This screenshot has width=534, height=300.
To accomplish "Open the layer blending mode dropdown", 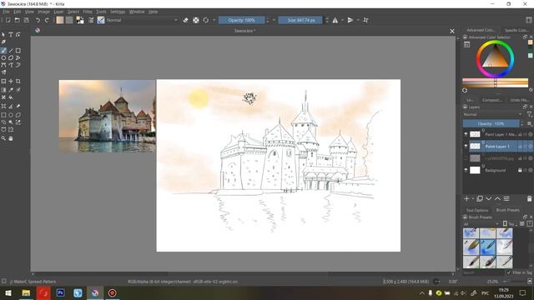I will tap(493, 115).
